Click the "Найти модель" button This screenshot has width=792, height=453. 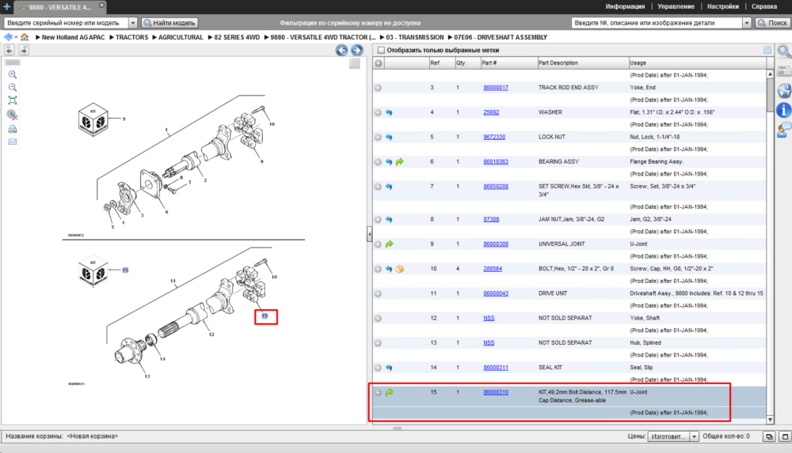(x=169, y=23)
